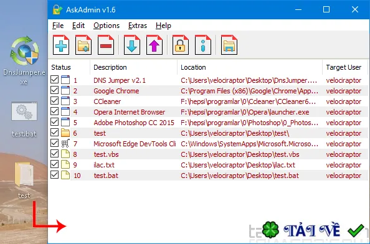Select DnsJumper.exe desktop icon
The width and height of the screenshot is (370, 244).
(x=24, y=60)
